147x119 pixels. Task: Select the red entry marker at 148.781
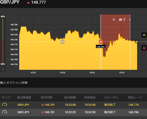101,41
